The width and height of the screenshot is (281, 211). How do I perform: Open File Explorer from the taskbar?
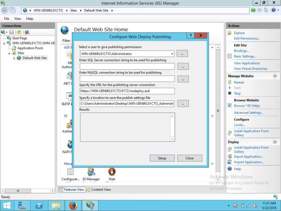click(x=56, y=206)
